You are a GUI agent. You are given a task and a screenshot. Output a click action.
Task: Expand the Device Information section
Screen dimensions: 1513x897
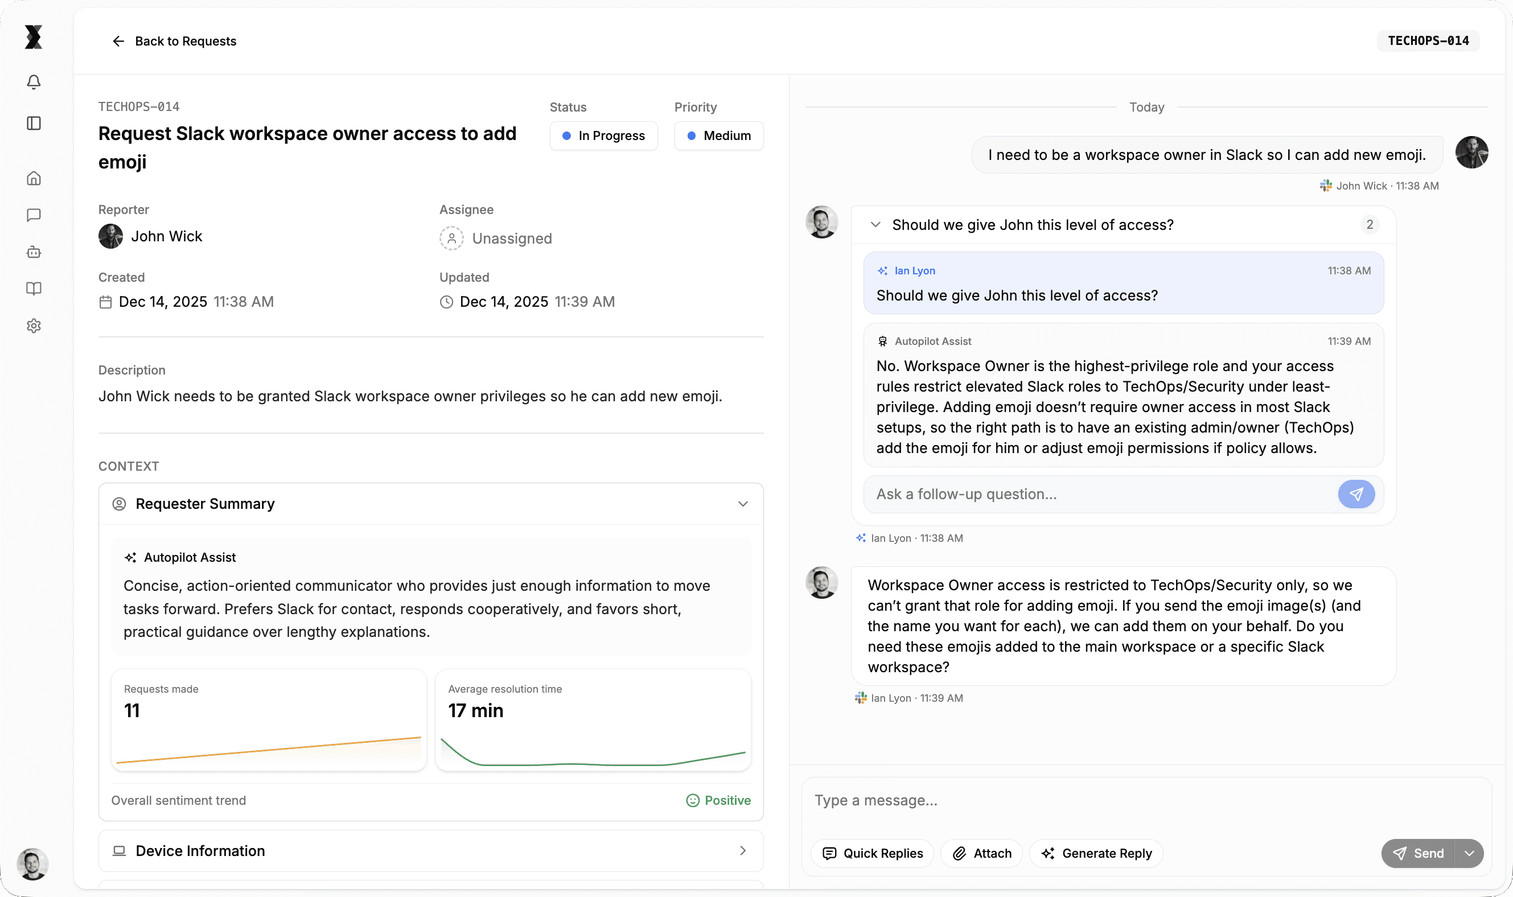pyautogui.click(x=742, y=851)
